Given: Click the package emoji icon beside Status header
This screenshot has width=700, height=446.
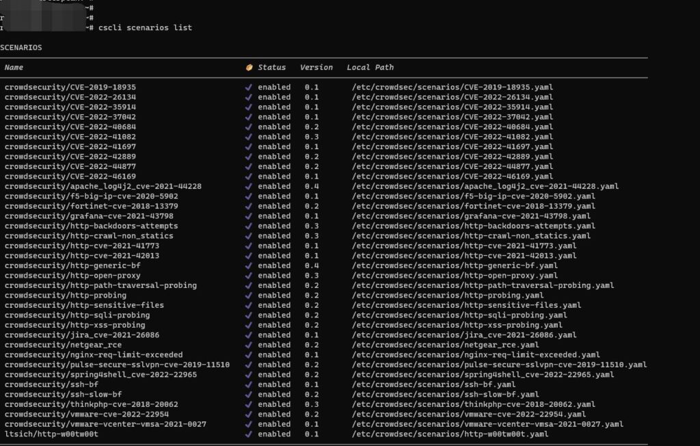Looking at the screenshot, I should pos(249,68).
